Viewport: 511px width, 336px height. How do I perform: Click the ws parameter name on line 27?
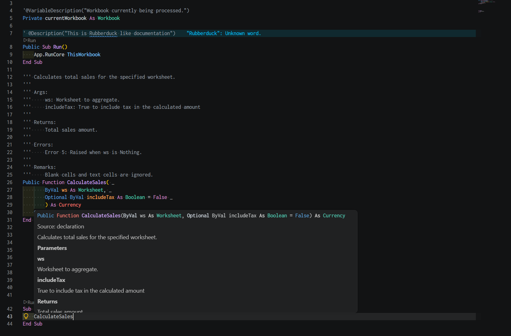point(64,190)
